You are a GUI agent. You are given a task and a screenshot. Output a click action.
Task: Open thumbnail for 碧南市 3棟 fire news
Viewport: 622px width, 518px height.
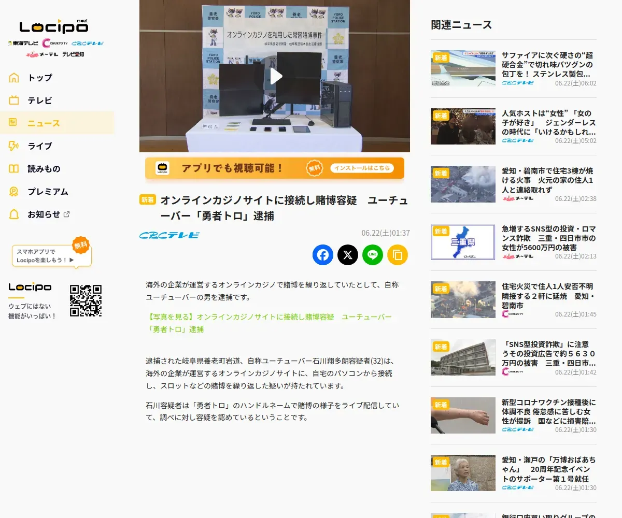(463, 184)
